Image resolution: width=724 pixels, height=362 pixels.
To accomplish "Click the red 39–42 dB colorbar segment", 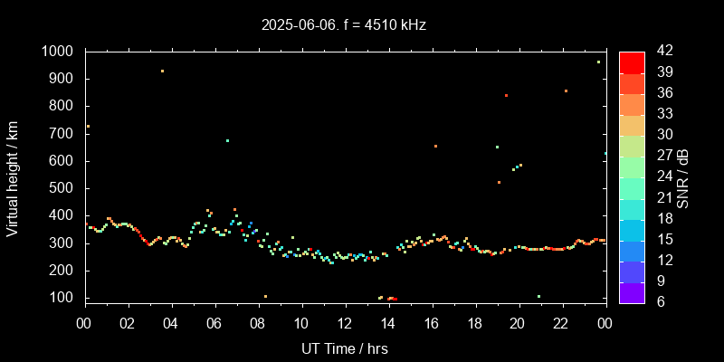I will pyautogui.click(x=632, y=62).
